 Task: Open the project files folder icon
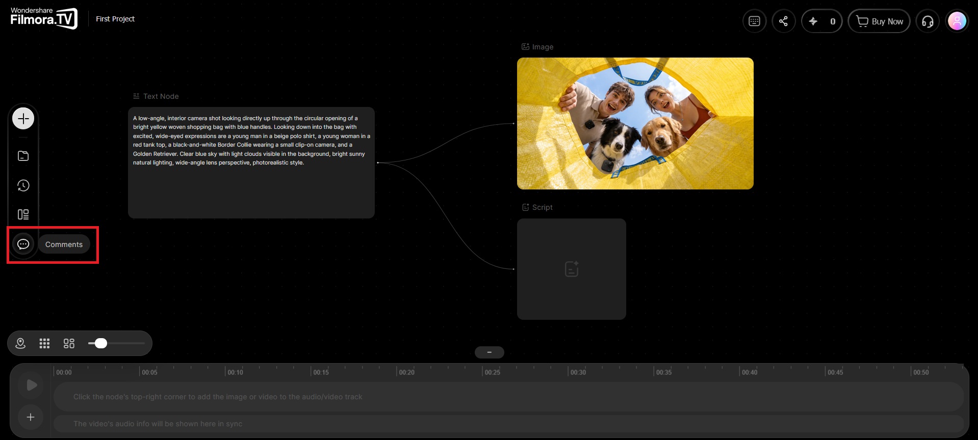click(23, 156)
